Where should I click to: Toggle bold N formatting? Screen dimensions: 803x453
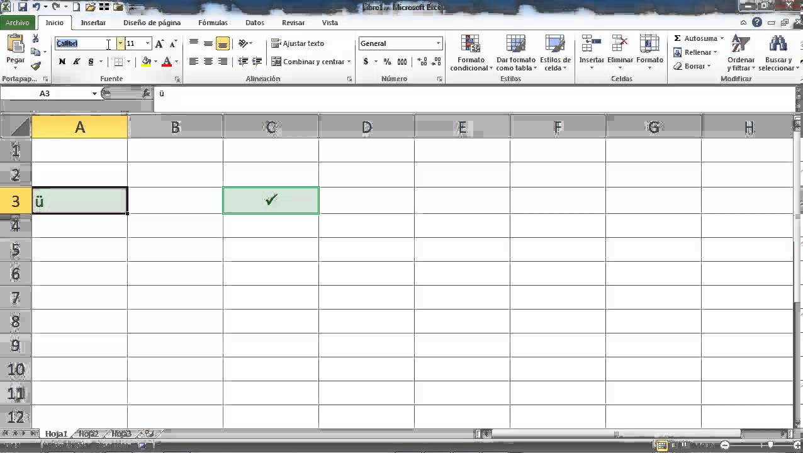coord(62,62)
